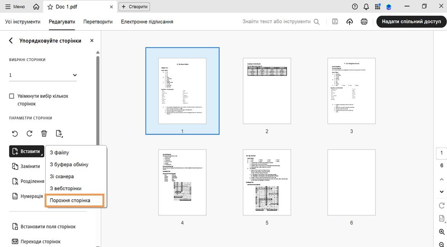Open the notifications bell icon
This screenshot has height=247, width=447.
pyautogui.click(x=366, y=6)
